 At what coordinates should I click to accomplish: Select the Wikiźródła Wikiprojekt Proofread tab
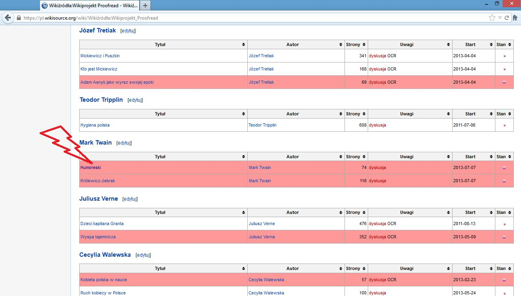click(x=89, y=6)
